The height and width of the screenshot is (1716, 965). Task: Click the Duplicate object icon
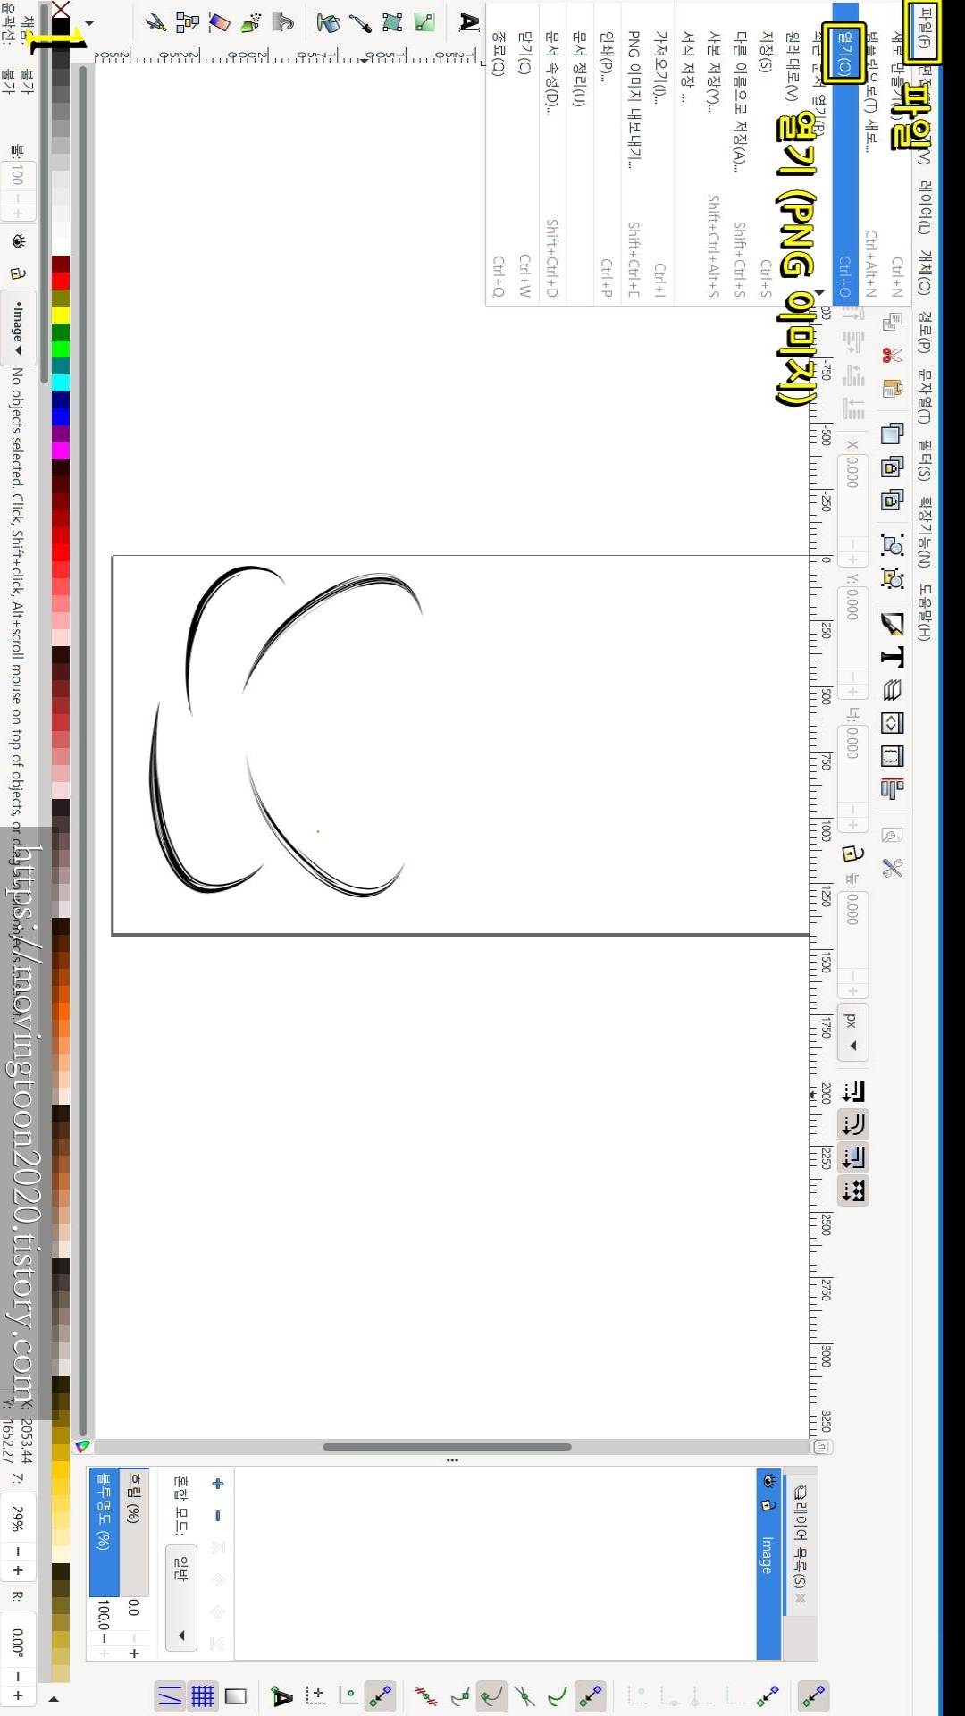click(x=892, y=433)
